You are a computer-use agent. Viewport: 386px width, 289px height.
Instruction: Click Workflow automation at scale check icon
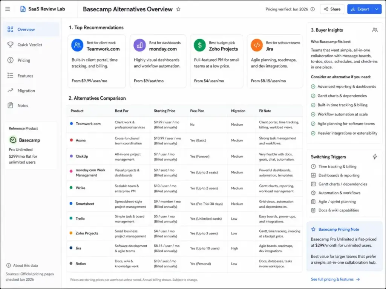pos(313,114)
